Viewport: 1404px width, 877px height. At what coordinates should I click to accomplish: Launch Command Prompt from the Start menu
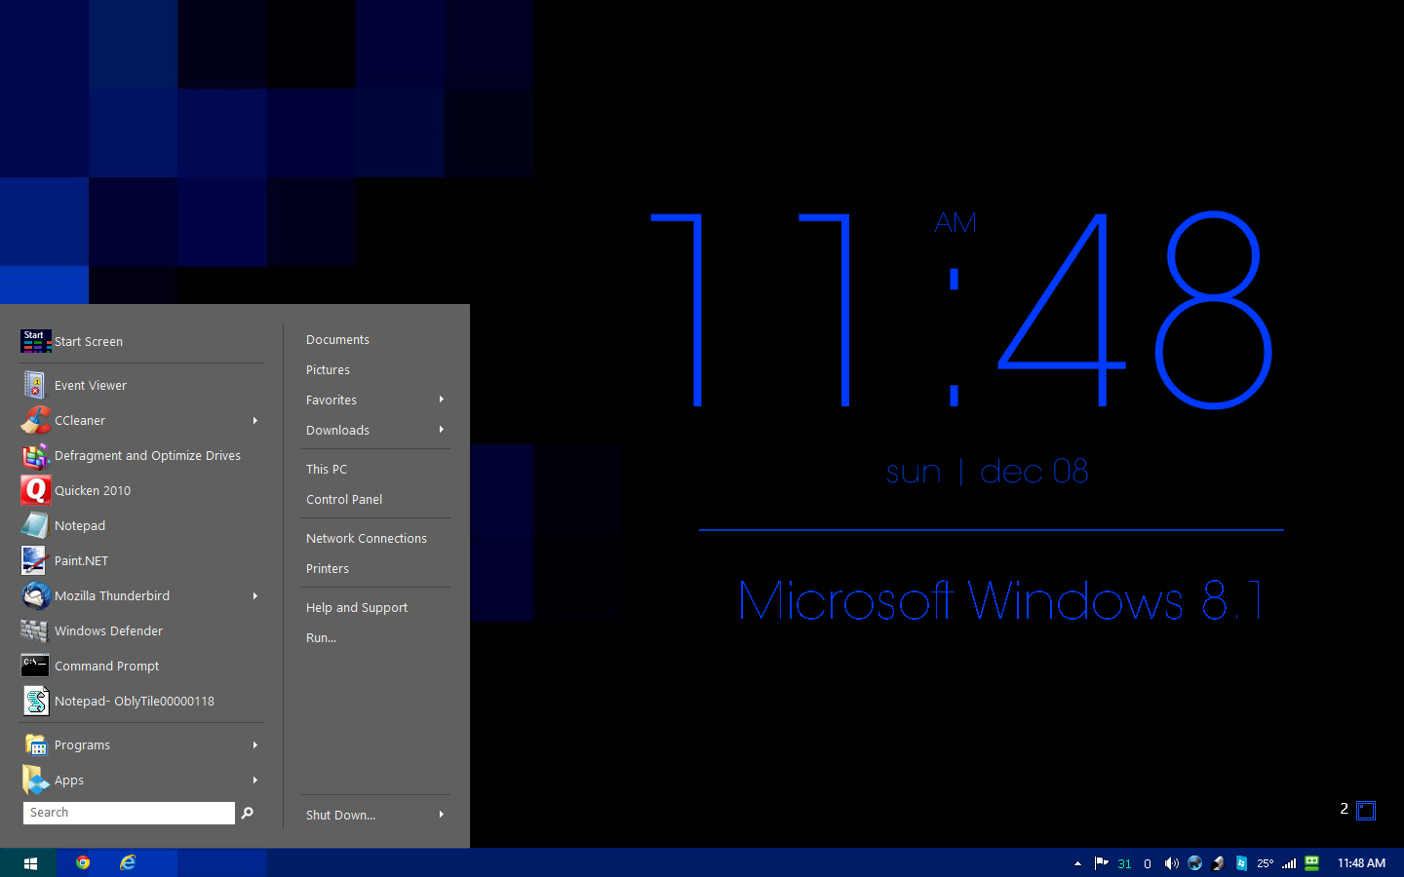106,667
